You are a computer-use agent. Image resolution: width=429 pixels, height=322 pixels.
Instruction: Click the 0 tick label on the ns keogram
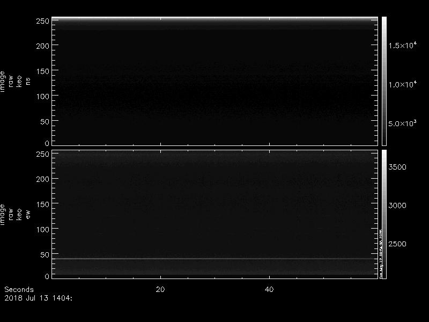[x=47, y=143]
